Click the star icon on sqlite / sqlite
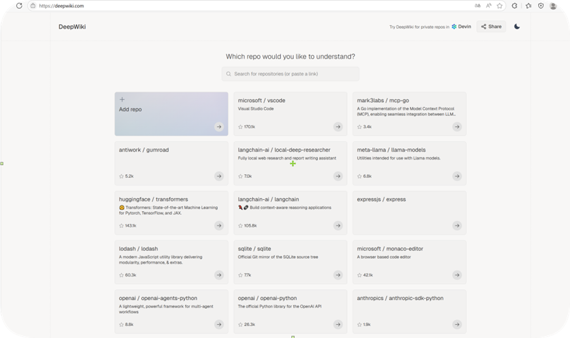This screenshot has height=338, width=570. [240, 275]
